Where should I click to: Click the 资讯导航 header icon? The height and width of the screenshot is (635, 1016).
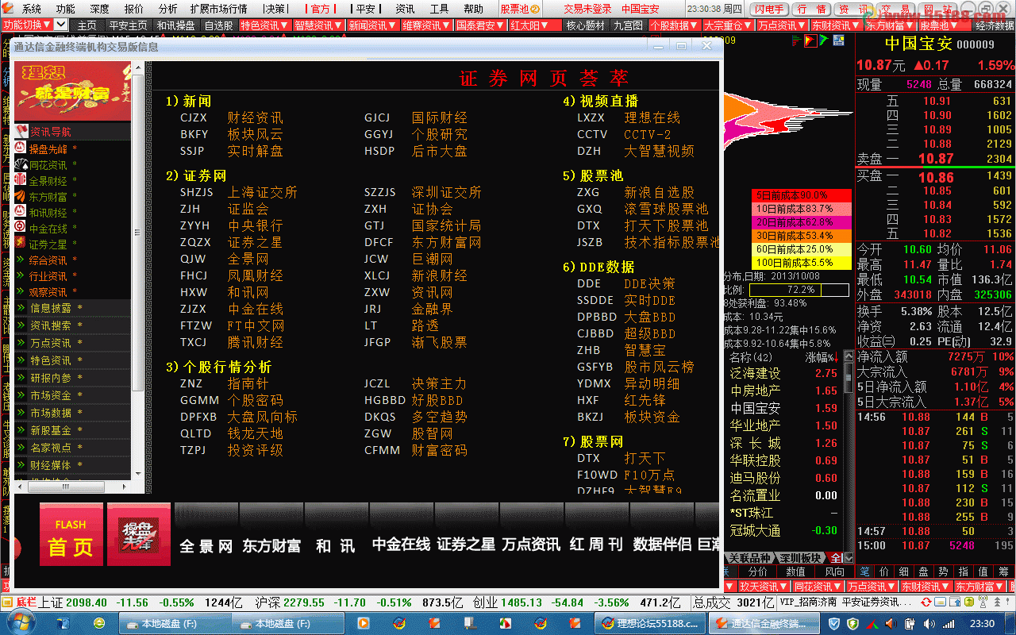pos(22,131)
